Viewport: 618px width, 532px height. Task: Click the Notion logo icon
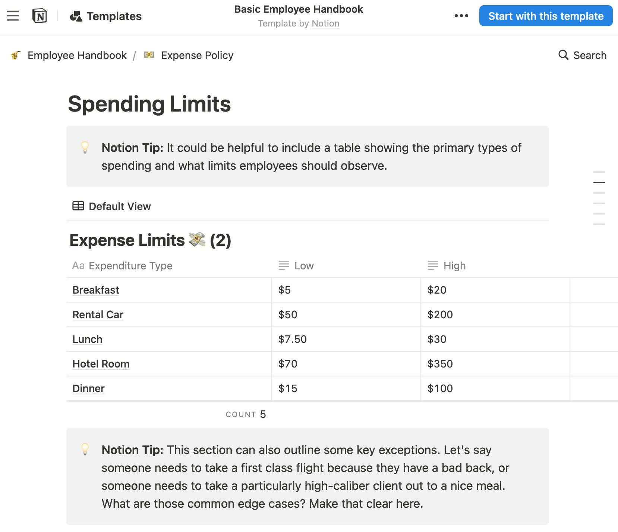pos(40,16)
